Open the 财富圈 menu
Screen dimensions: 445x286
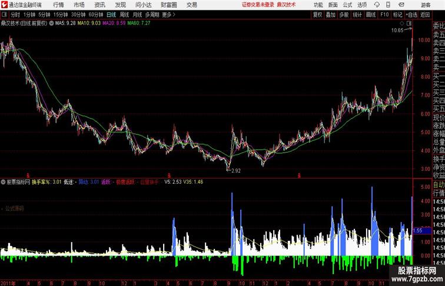coord(169,5)
